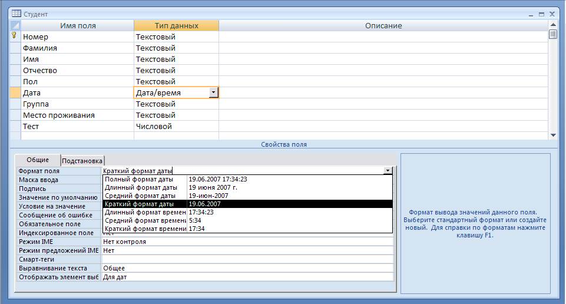Select the row selector for Дата field
The image size is (566, 304).
[x=15, y=93]
